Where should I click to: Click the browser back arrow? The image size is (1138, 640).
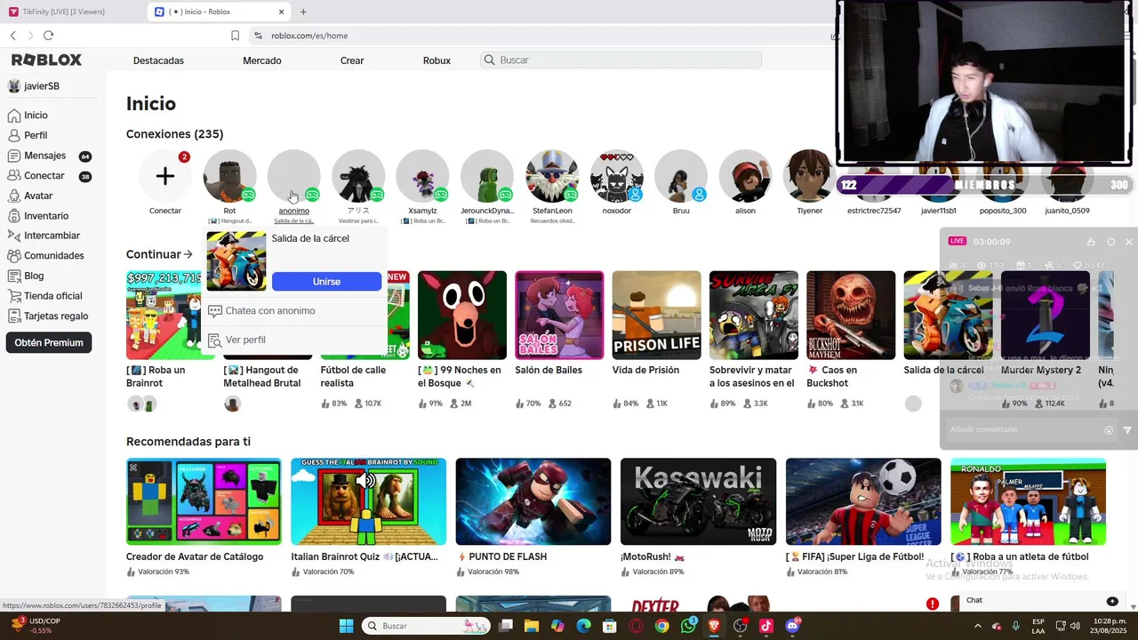(x=12, y=36)
